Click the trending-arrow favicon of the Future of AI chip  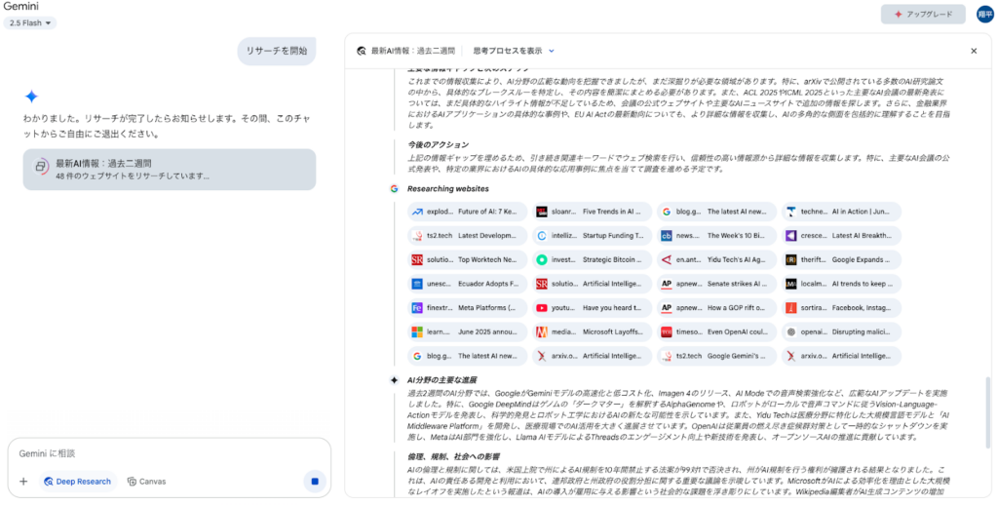(x=417, y=212)
